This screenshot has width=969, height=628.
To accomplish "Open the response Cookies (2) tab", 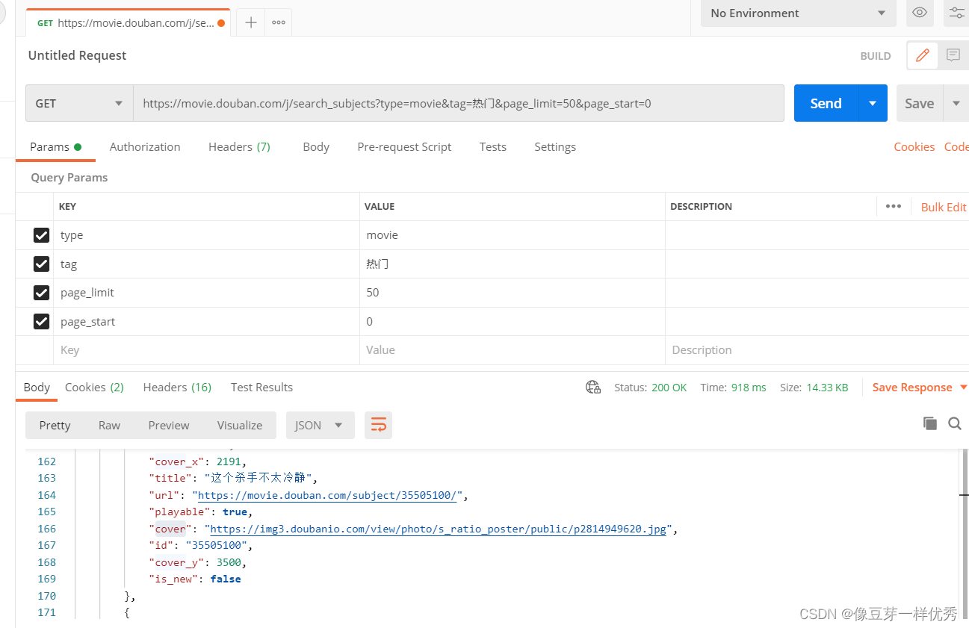I will pyautogui.click(x=94, y=387).
